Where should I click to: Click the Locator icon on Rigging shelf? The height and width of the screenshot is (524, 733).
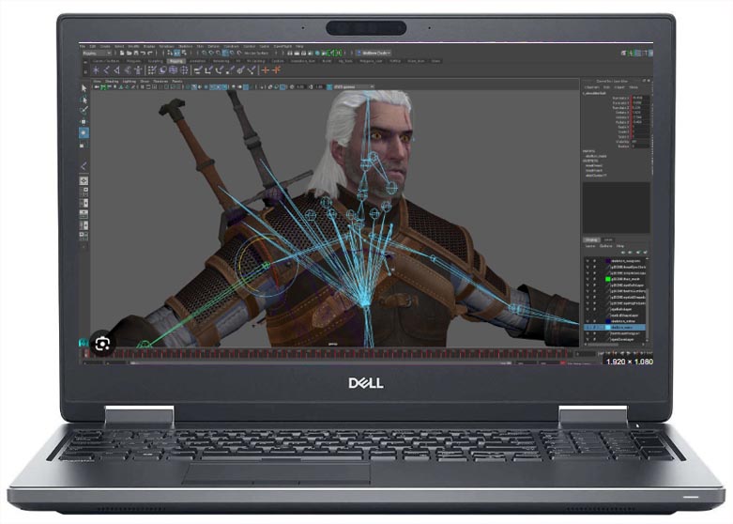(97, 70)
